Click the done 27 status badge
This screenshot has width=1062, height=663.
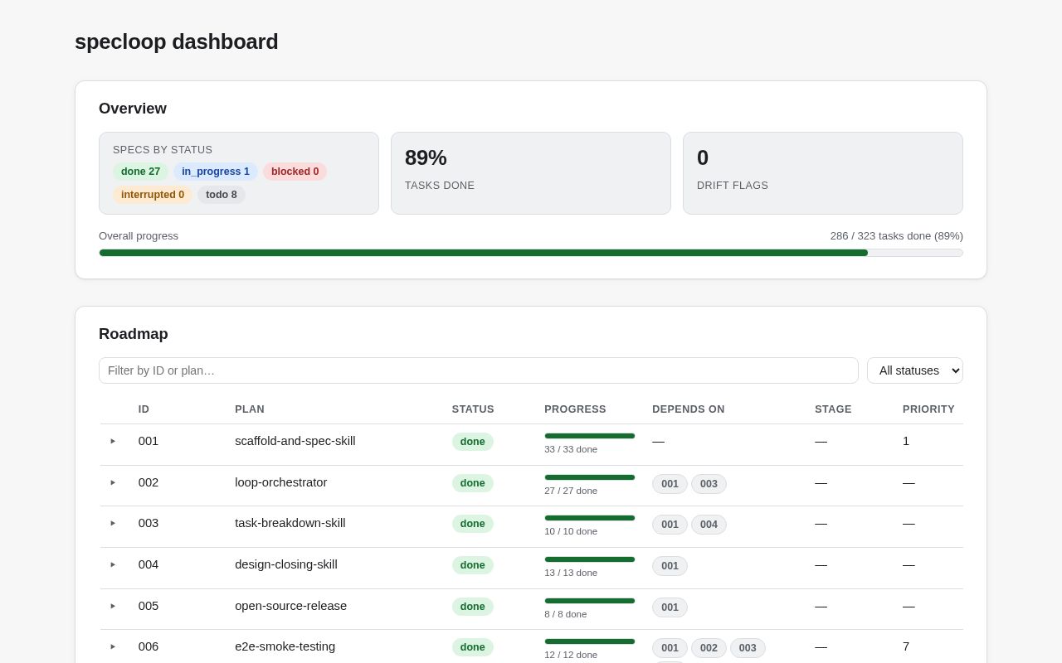tap(140, 172)
